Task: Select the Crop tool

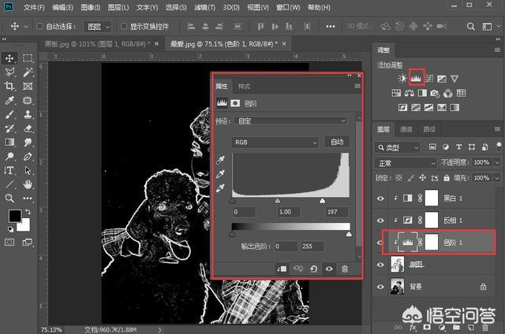Action: pos(9,86)
